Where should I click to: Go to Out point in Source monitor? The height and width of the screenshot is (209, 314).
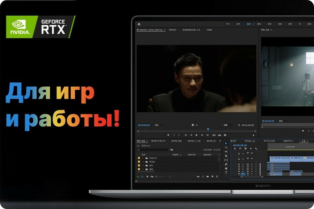click(x=207, y=135)
